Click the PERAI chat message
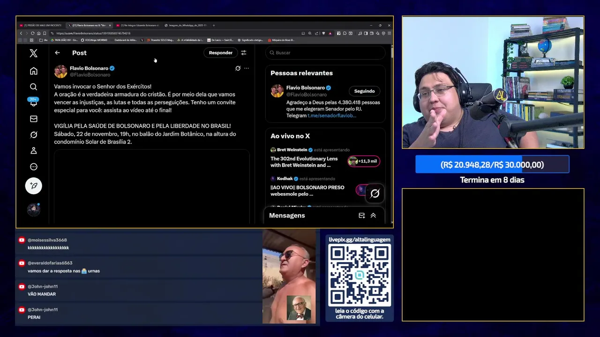 point(34,317)
